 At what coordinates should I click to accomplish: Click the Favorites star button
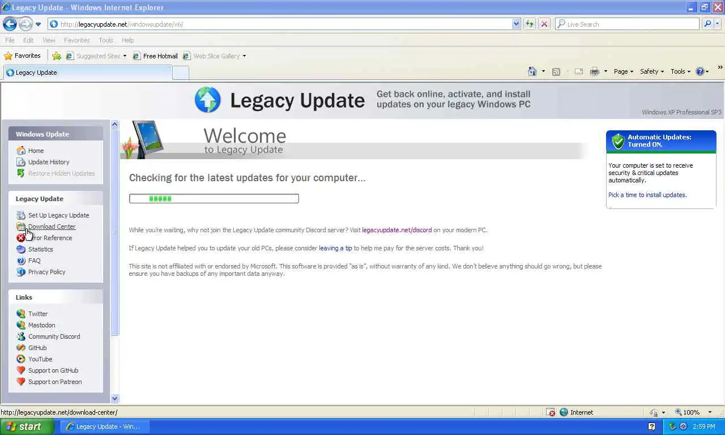23,56
